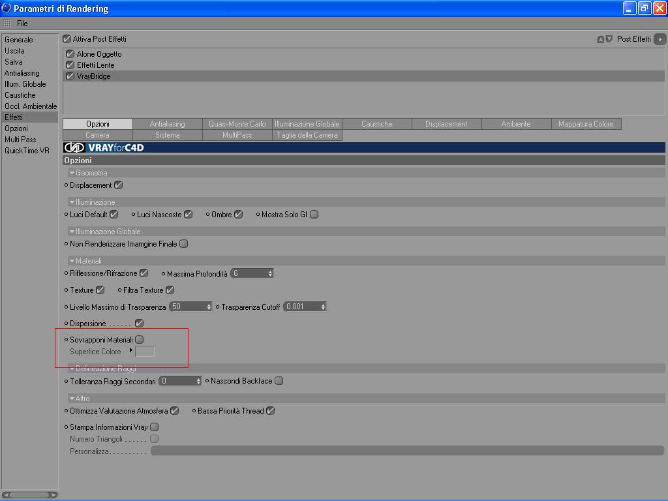Open the Quasi-Monte Carlo tab
Image resolution: width=668 pixels, height=501 pixels.
pyautogui.click(x=237, y=124)
